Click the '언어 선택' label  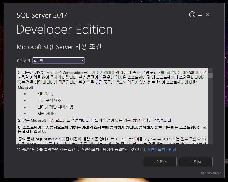pos(23,60)
